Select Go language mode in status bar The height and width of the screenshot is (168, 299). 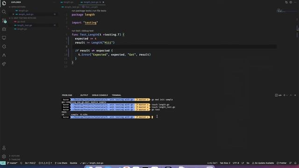point(248,163)
